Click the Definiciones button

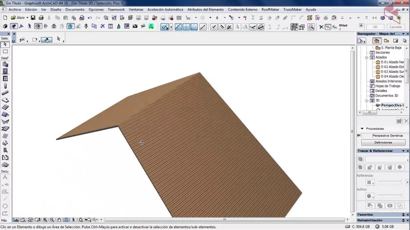383,142
